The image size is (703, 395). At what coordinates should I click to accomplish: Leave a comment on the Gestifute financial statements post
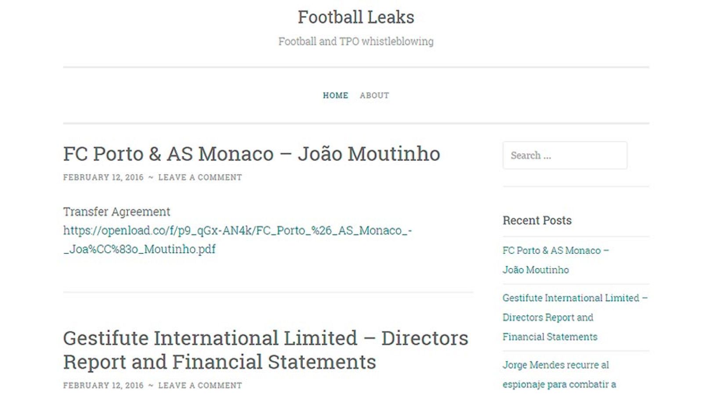[200, 385]
